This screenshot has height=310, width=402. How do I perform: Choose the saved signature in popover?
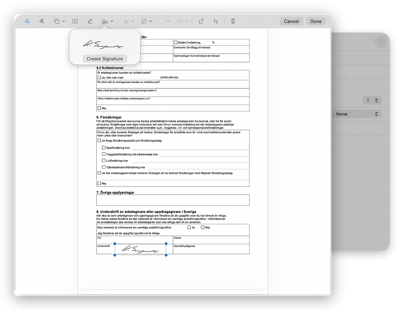coord(104,44)
